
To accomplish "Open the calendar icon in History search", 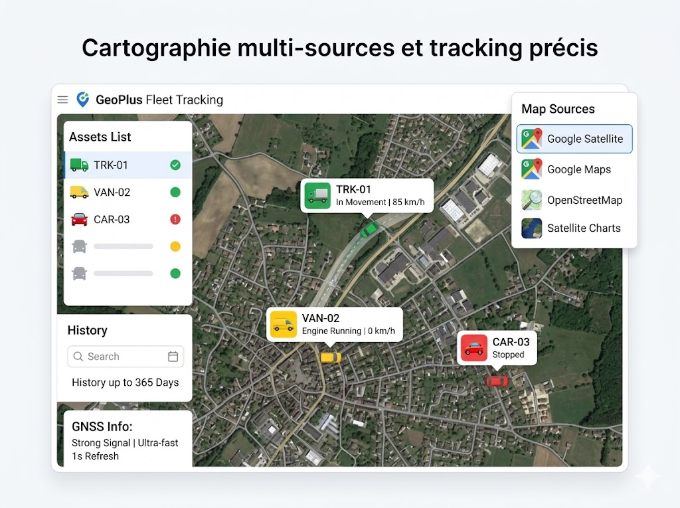I will 173,356.
